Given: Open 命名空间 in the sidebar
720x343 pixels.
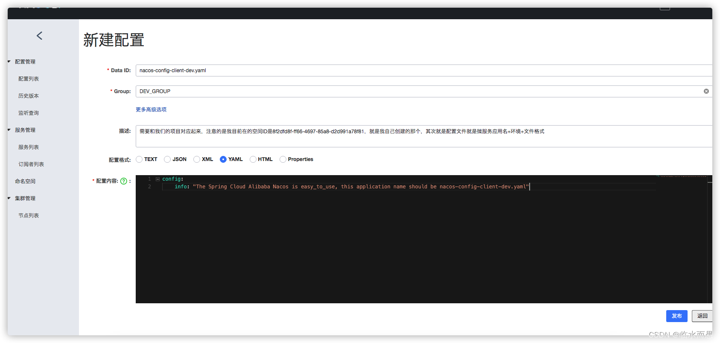Looking at the screenshot, I should click(25, 181).
